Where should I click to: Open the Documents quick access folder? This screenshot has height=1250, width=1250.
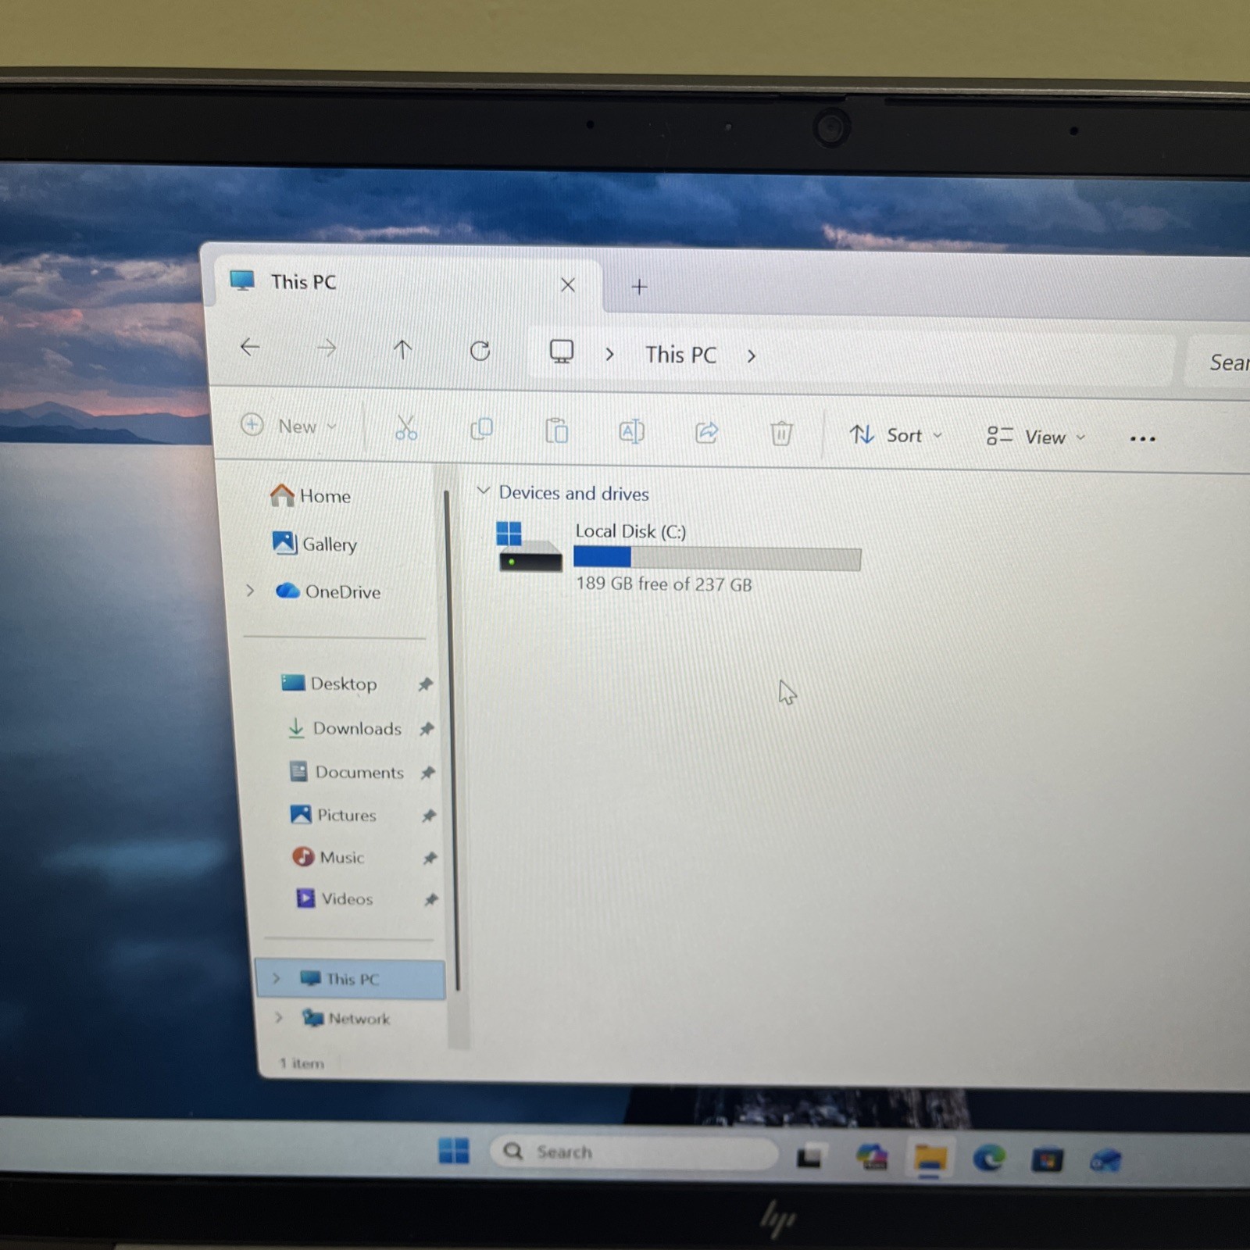tap(347, 772)
